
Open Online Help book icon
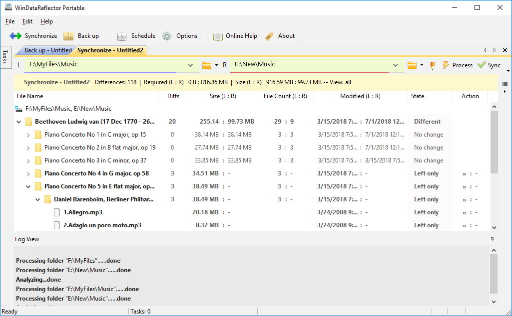[x=218, y=36]
